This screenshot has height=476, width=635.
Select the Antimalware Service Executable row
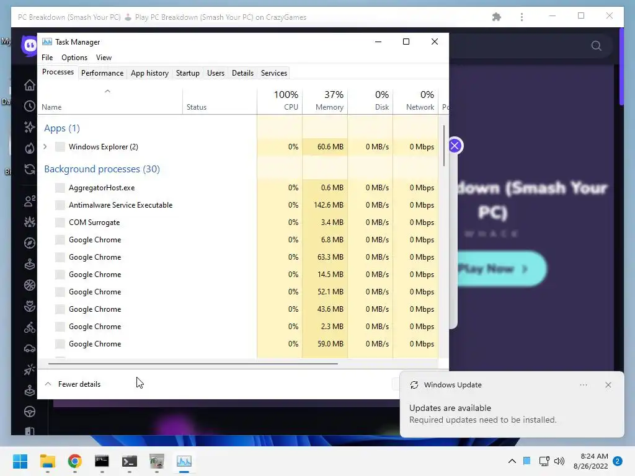238,205
